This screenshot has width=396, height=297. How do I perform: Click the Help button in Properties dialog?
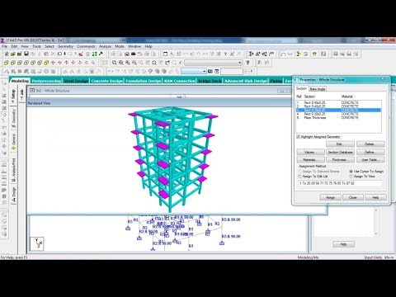[375, 197]
